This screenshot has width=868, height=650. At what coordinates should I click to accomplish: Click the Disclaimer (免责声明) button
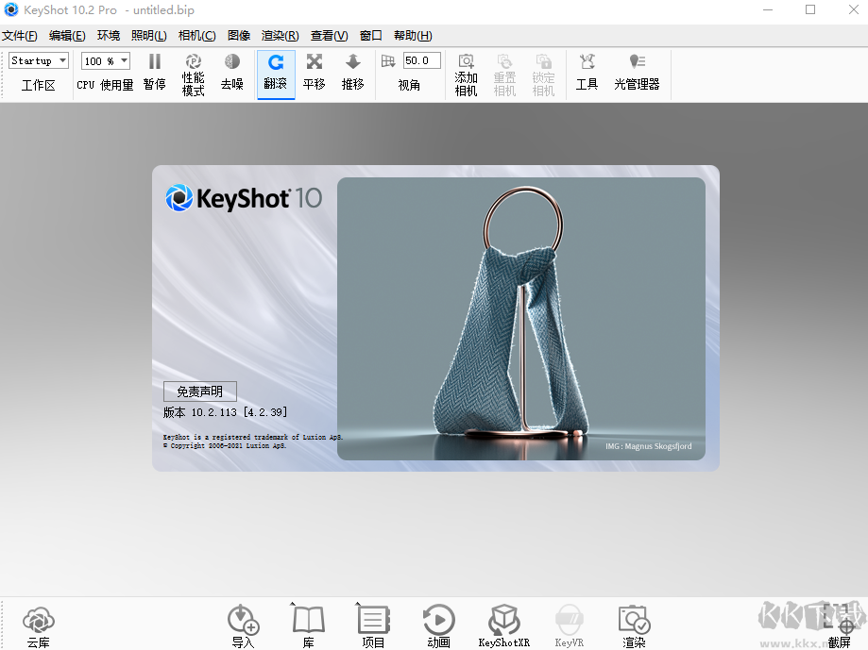click(x=200, y=392)
